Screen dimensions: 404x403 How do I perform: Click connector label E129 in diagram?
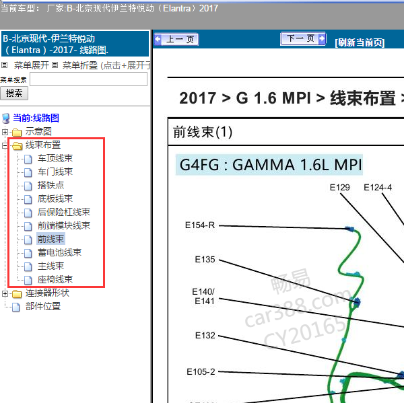[x=340, y=187]
